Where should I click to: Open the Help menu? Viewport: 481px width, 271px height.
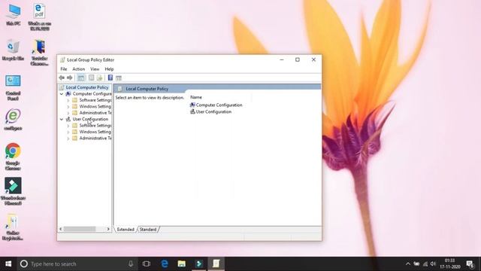109,69
